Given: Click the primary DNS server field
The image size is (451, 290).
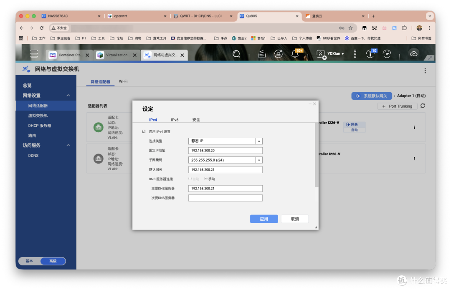Looking at the screenshot, I should click(225, 189).
